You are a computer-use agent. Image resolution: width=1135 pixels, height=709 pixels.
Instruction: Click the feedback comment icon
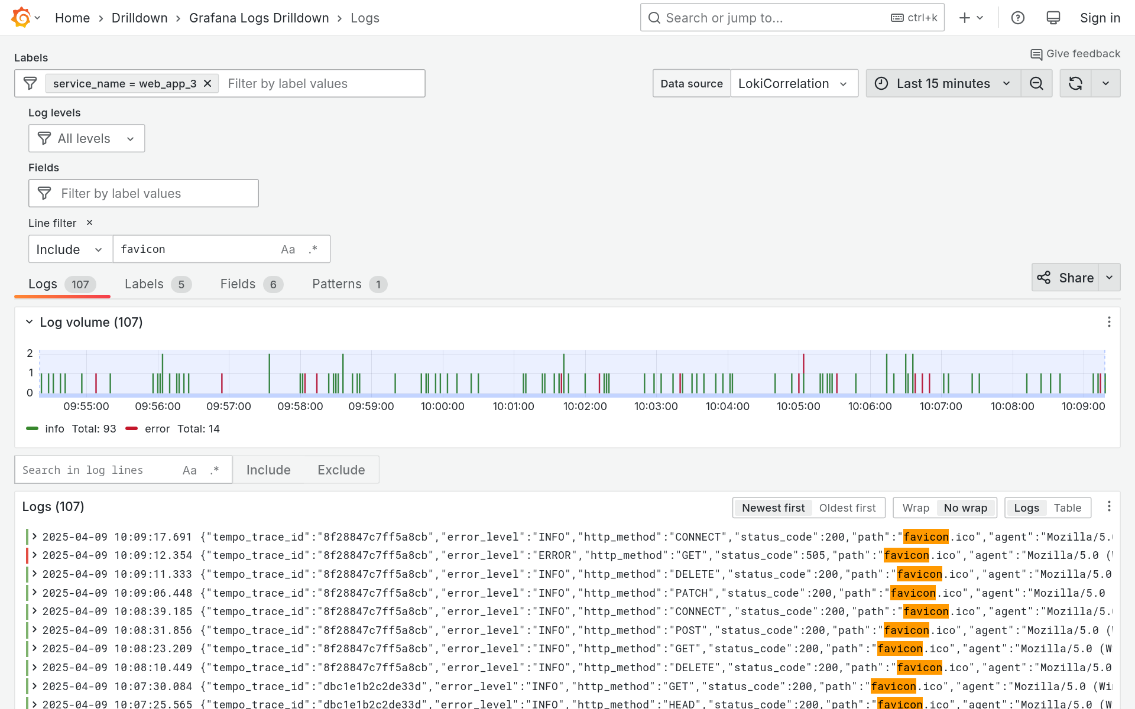point(1036,54)
